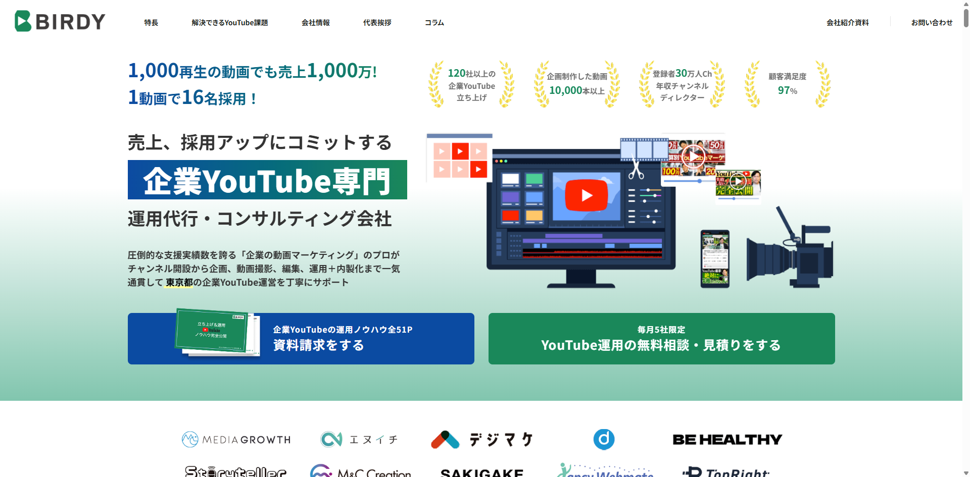This screenshot has height=477, width=970.
Task: Click お問い合わせ in the header
Action: pos(932,23)
